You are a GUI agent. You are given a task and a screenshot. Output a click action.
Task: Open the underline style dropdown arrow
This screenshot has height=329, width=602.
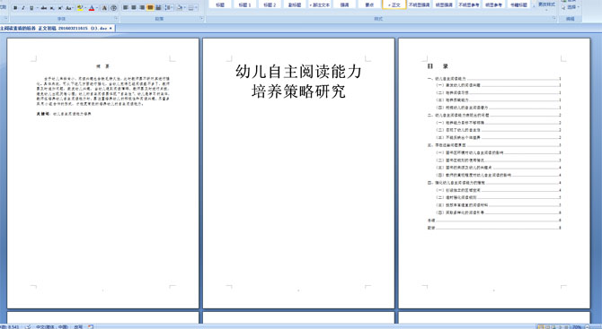37,8
